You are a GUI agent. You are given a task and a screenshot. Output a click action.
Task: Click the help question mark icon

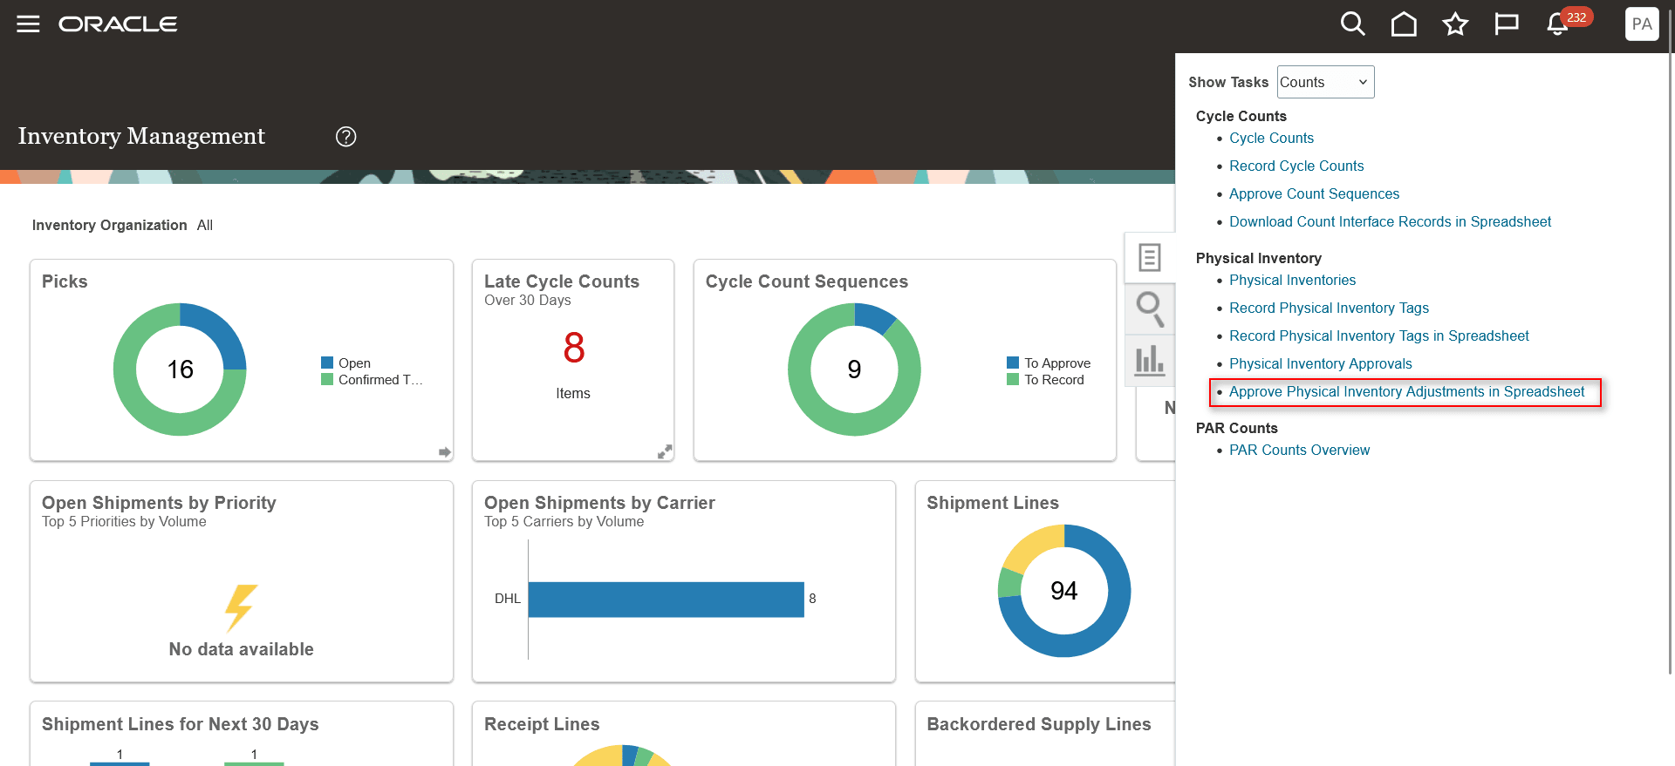pyautogui.click(x=346, y=136)
